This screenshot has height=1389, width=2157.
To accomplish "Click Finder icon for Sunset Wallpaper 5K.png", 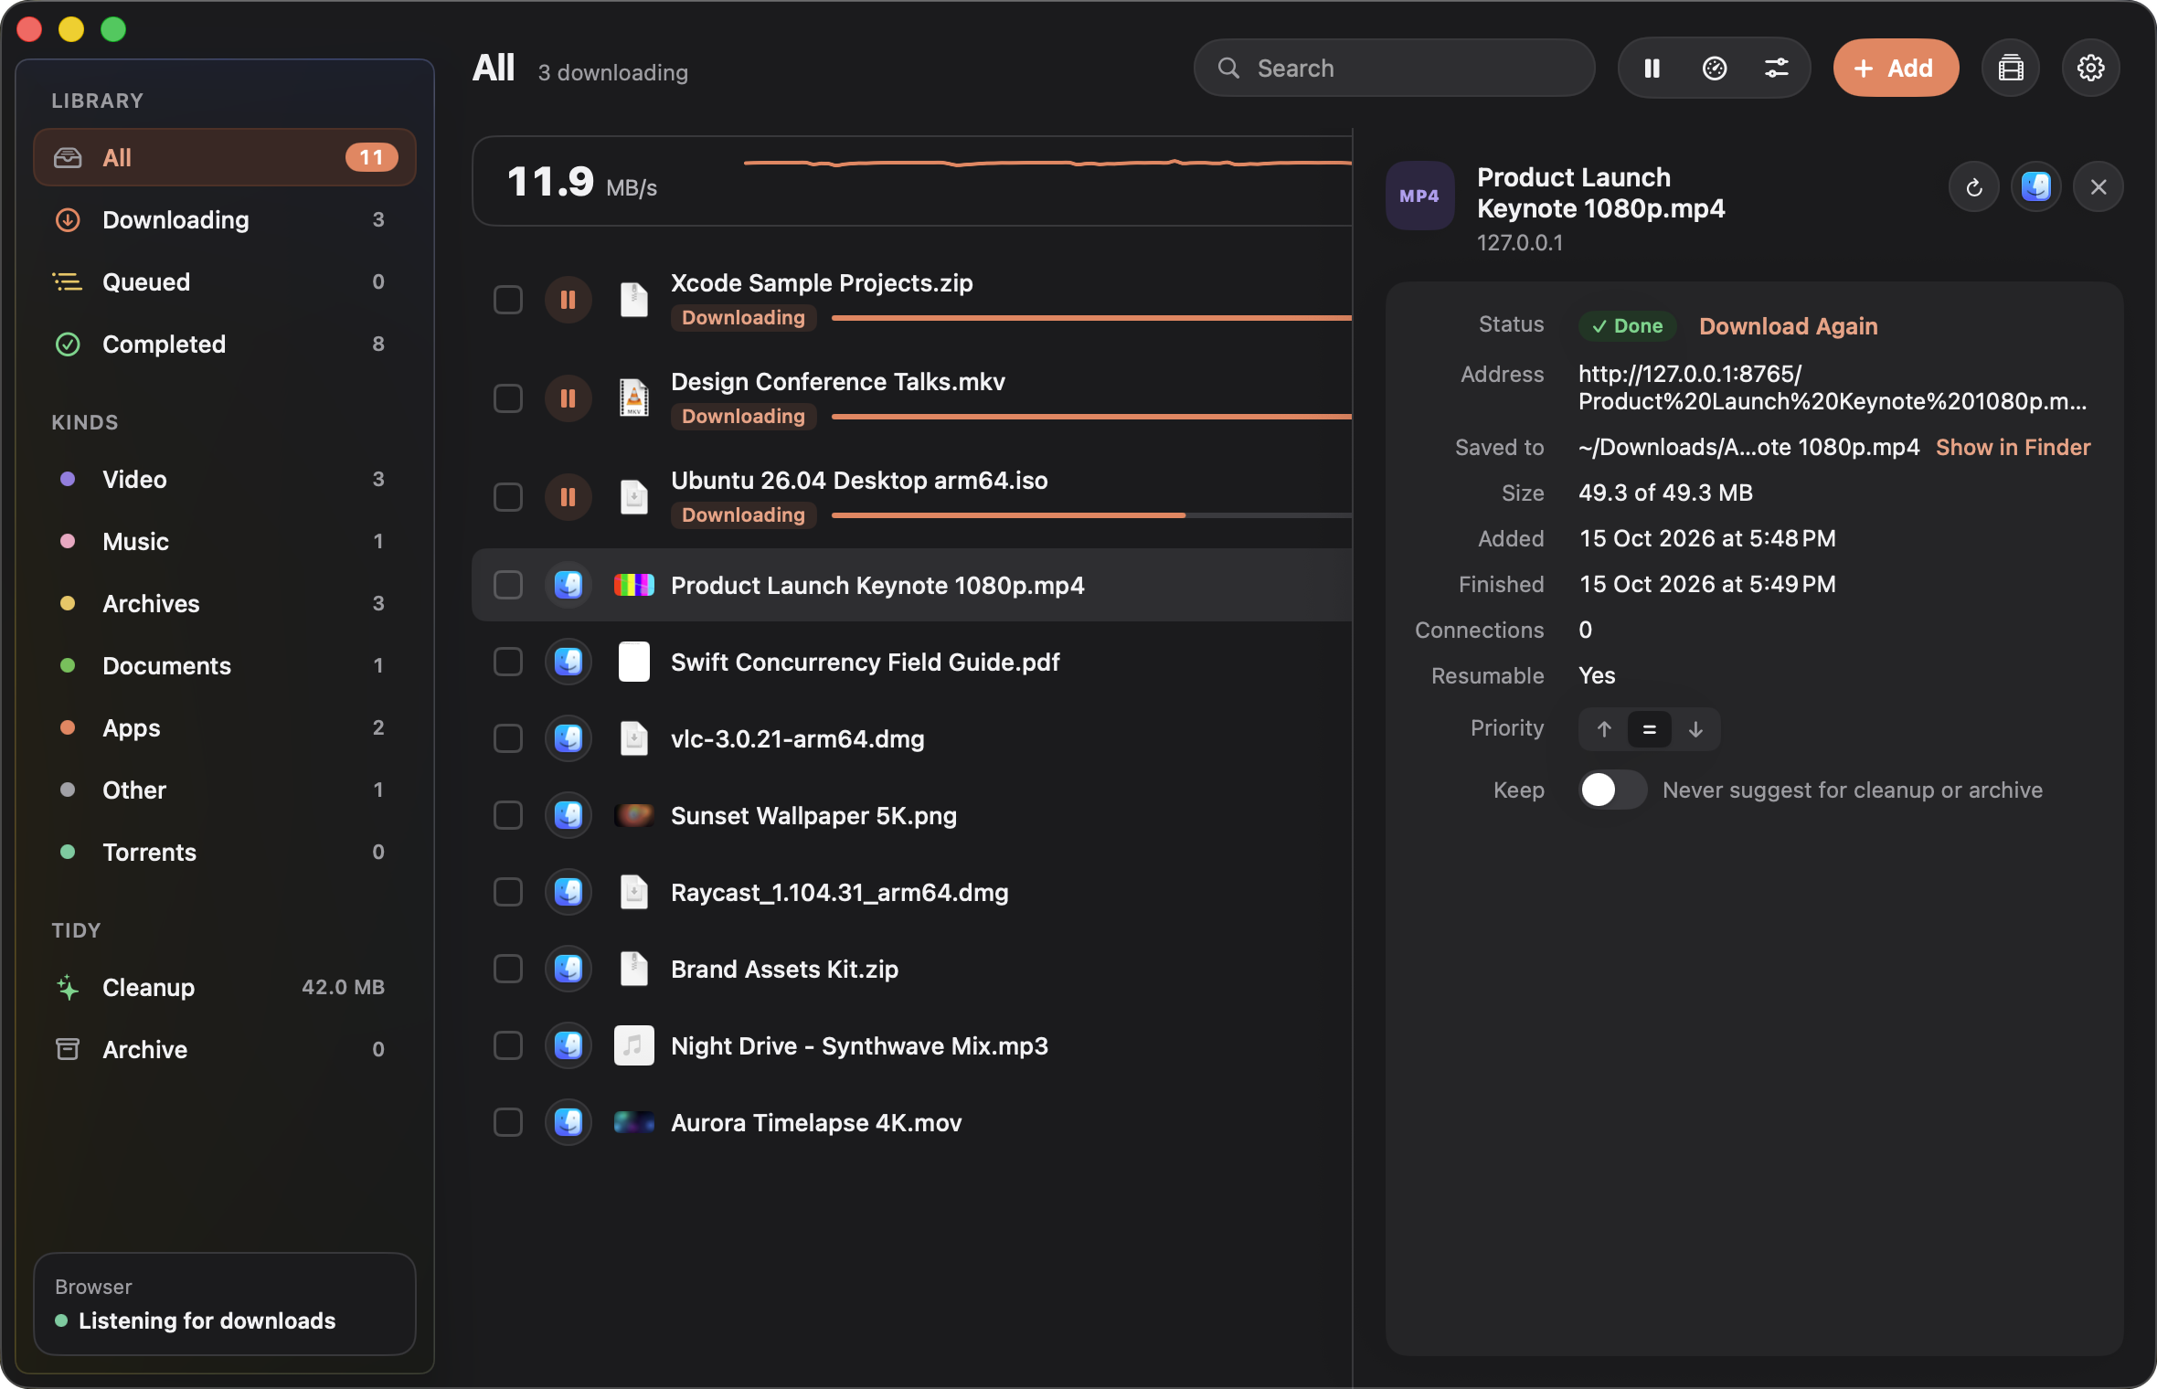I will click(x=568, y=815).
